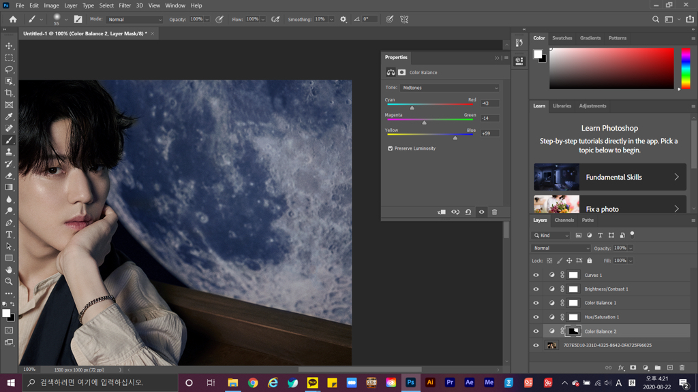The height and width of the screenshot is (392, 698).
Task: Hide the Hue/Saturation 1 layer
Action: click(x=536, y=317)
